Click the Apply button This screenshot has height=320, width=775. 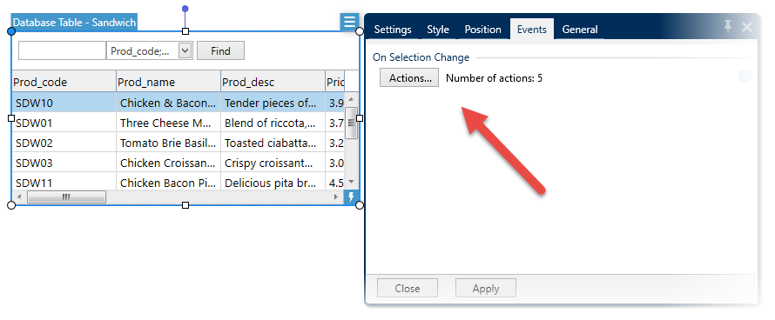486,289
